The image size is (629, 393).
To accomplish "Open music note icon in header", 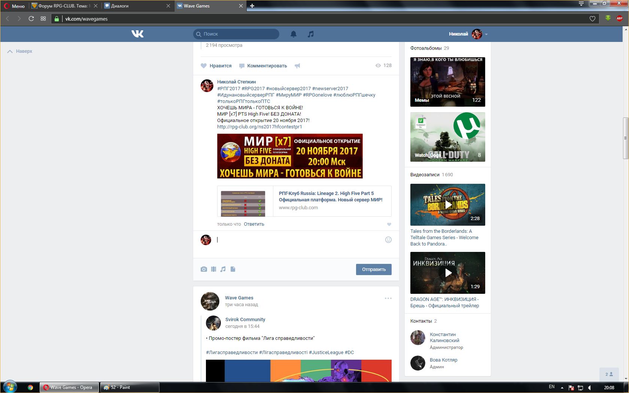I will tap(310, 34).
